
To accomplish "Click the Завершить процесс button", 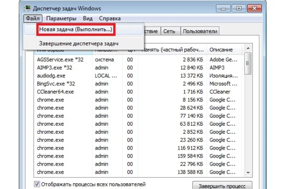I will [222, 186].
